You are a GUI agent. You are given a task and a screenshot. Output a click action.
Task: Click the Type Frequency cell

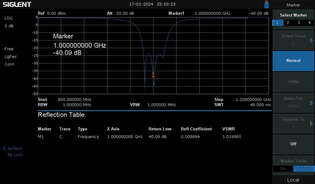click(88, 137)
